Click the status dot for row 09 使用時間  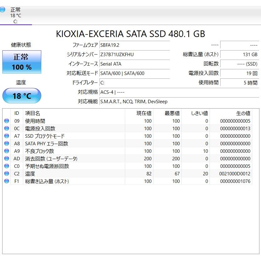pyautogui.click(x=7, y=121)
